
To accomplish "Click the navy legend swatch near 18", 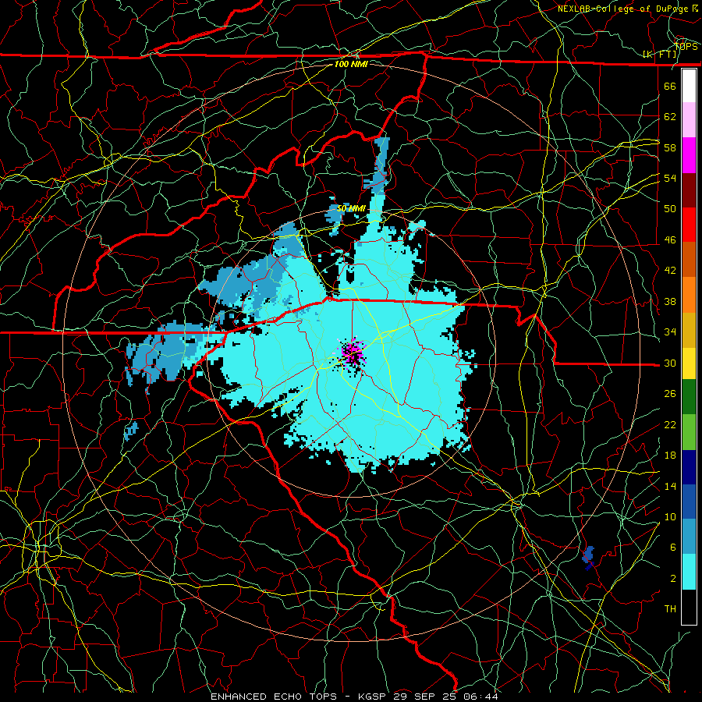I will (689, 467).
